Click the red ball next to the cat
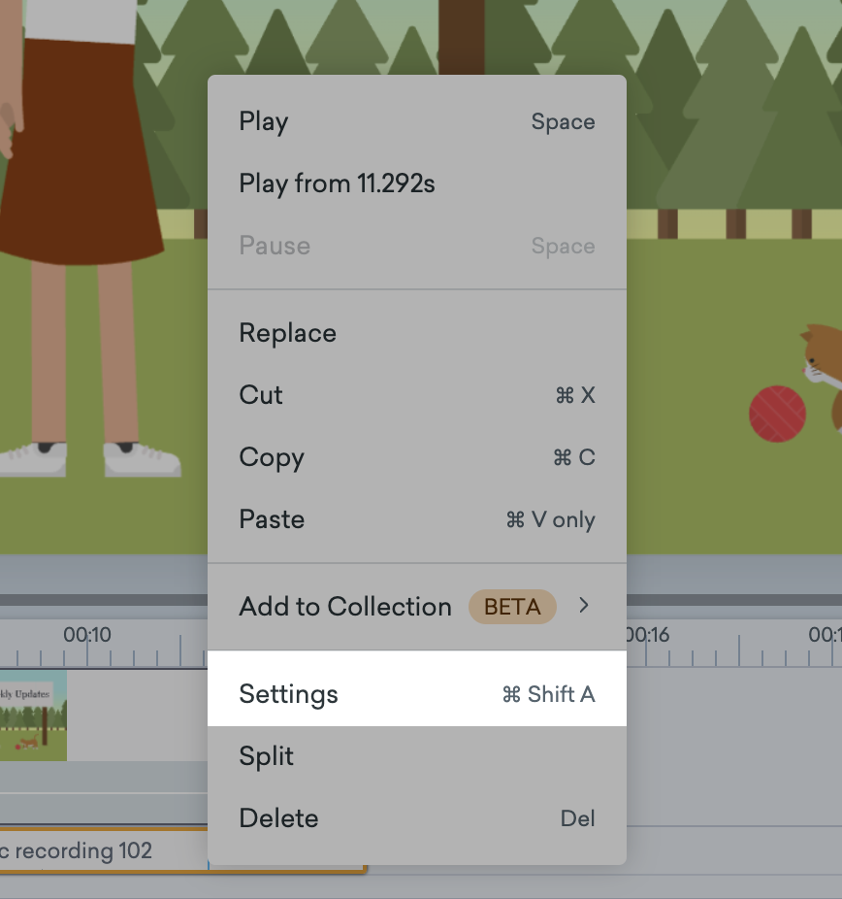 777,414
